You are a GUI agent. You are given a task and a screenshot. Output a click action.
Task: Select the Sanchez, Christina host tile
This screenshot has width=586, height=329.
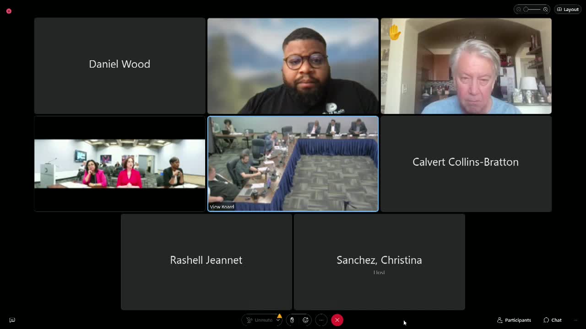pyautogui.click(x=379, y=262)
